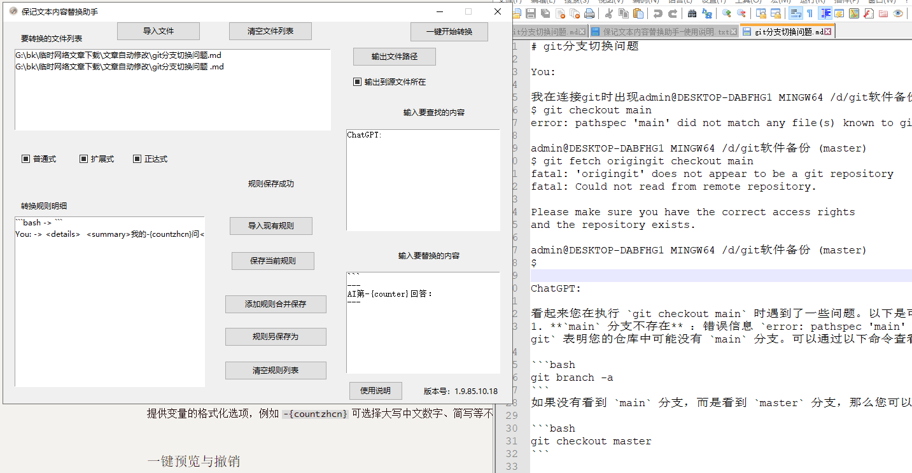912x473 pixels.
Task: Click the 'git branch -a' line in editor
Action: [572, 378]
